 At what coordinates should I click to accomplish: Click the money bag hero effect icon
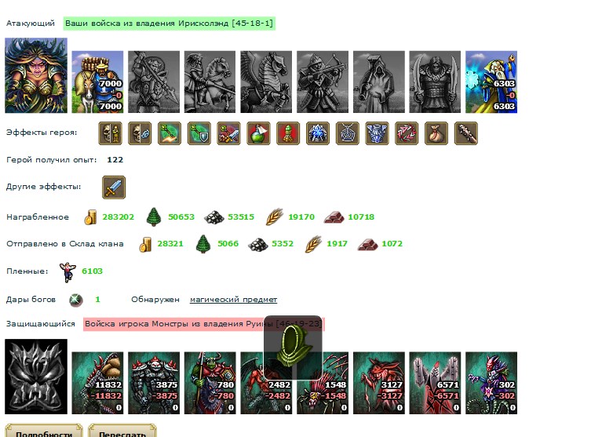click(436, 133)
